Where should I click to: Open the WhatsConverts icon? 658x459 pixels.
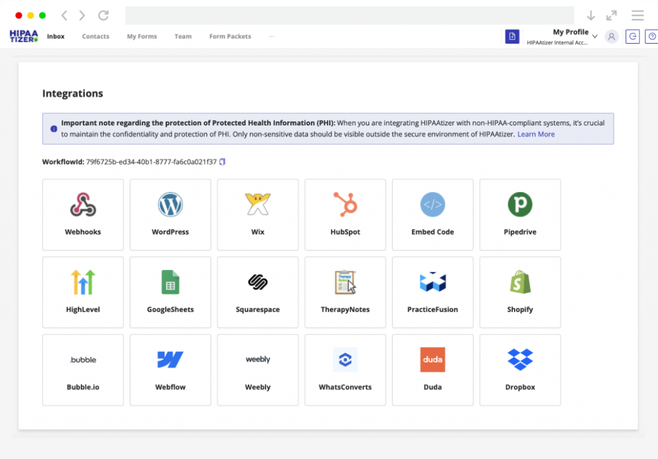click(x=345, y=359)
